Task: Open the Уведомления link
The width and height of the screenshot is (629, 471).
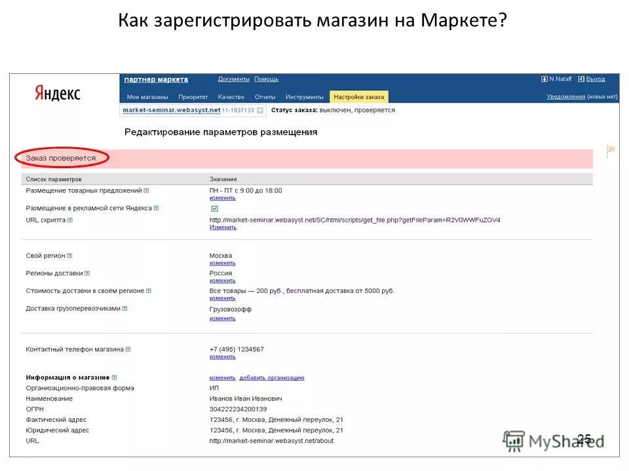Action: (565, 97)
